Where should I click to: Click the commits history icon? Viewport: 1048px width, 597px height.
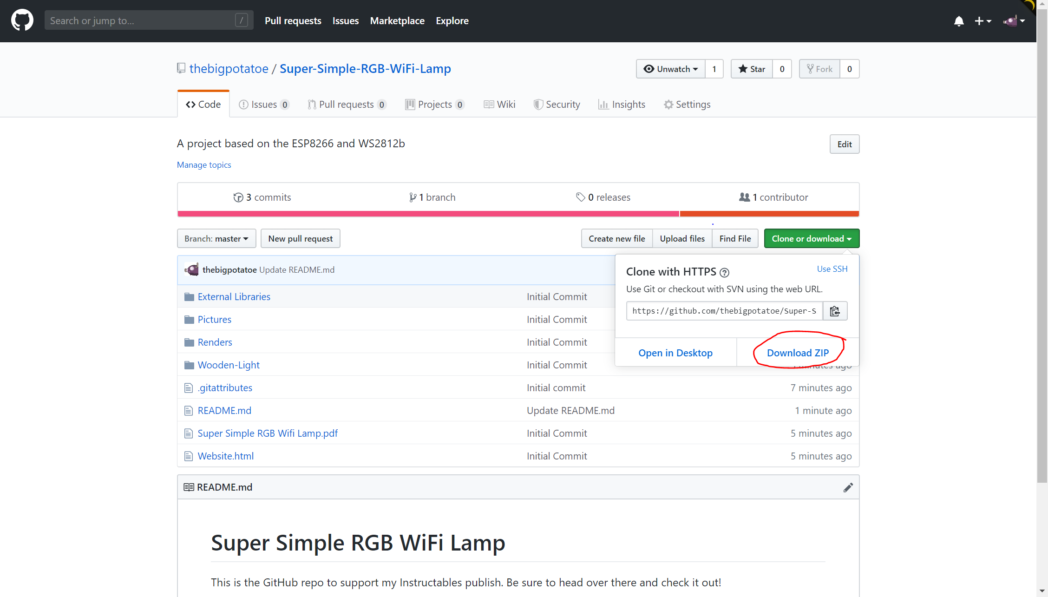tap(238, 197)
